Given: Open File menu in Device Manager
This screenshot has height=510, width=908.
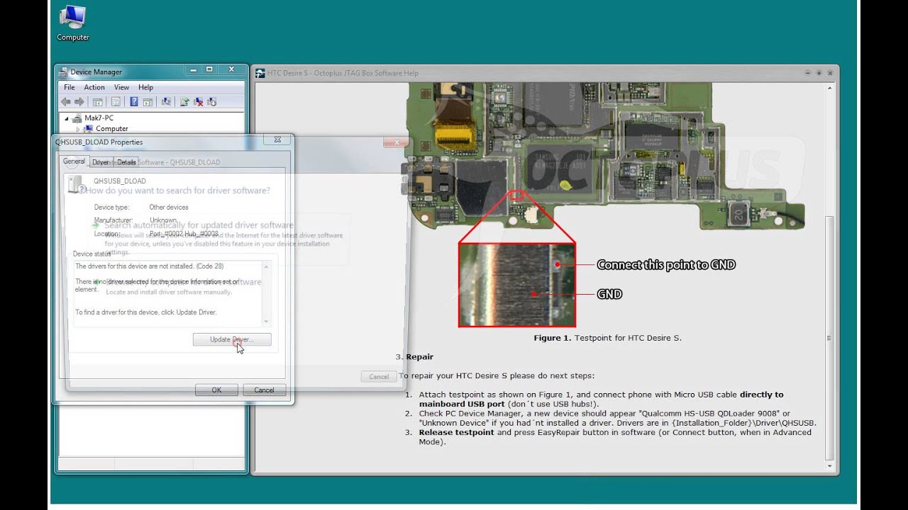Looking at the screenshot, I should tap(70, 87).
